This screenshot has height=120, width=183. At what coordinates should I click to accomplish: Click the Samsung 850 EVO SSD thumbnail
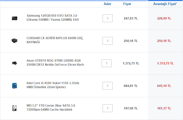tap(14, 18)
